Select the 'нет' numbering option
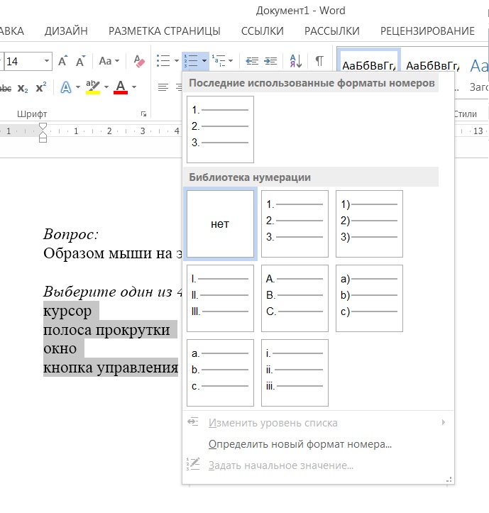The image size is (489, 513). (220, 224)
